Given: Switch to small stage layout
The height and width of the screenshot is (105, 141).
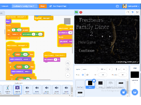Looking at the screenshot, I should [x=128, y=12].
